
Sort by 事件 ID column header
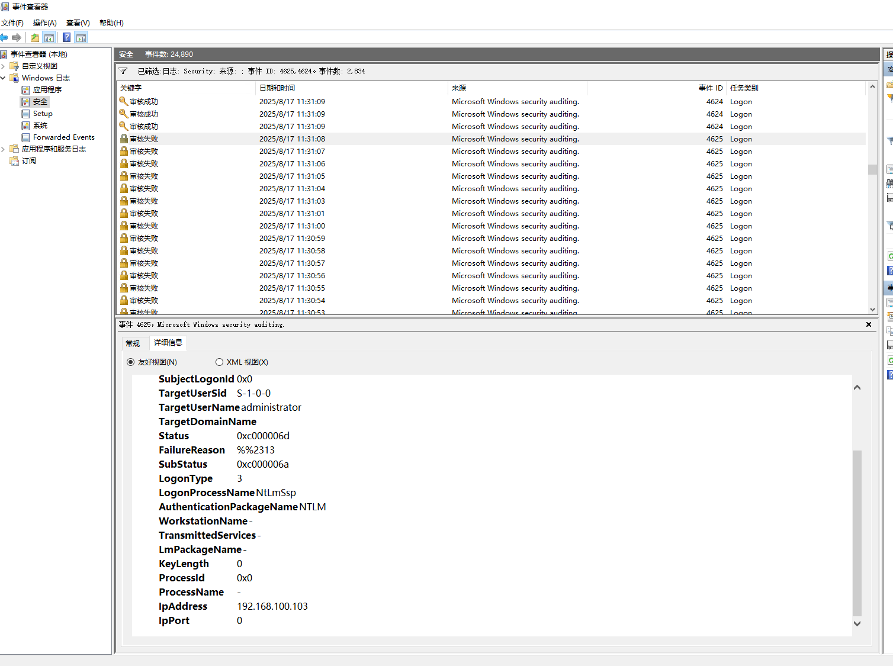click(x=710, y=88)
